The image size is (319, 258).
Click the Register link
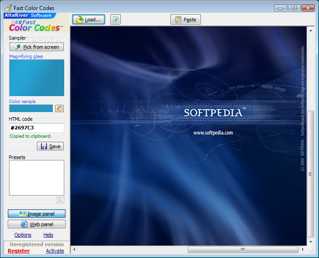pyautogui.click(x=19, y=251)
